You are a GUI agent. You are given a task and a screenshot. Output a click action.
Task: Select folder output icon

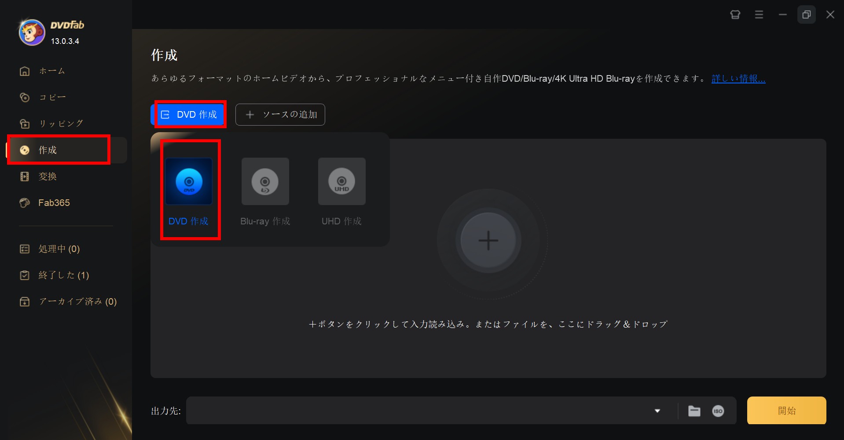[x=694, y=411]
